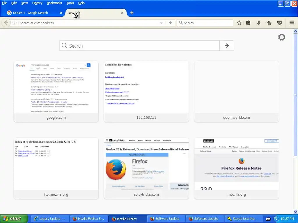Click the large page Search field
The width and height of the screenshot is (298, 223).
pyautogui.click(x=139, y=46)
